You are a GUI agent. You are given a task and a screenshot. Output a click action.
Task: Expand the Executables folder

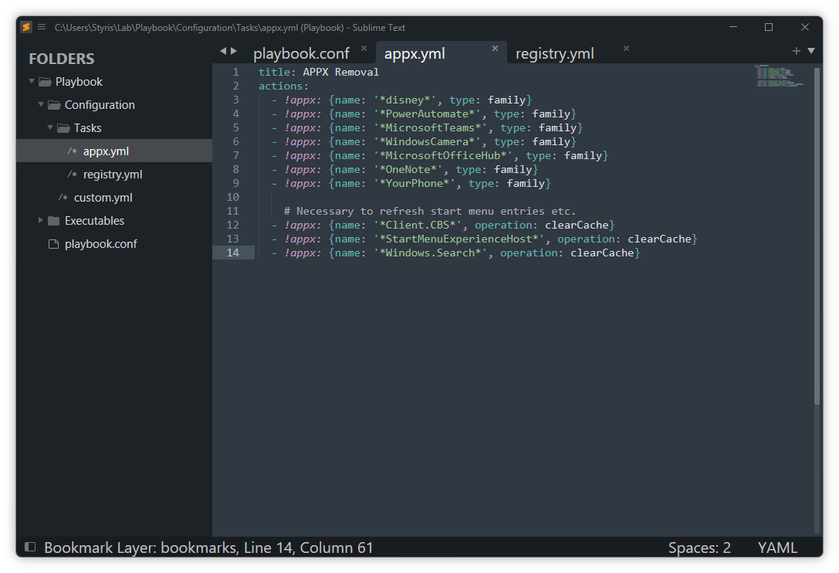[41, 220]
